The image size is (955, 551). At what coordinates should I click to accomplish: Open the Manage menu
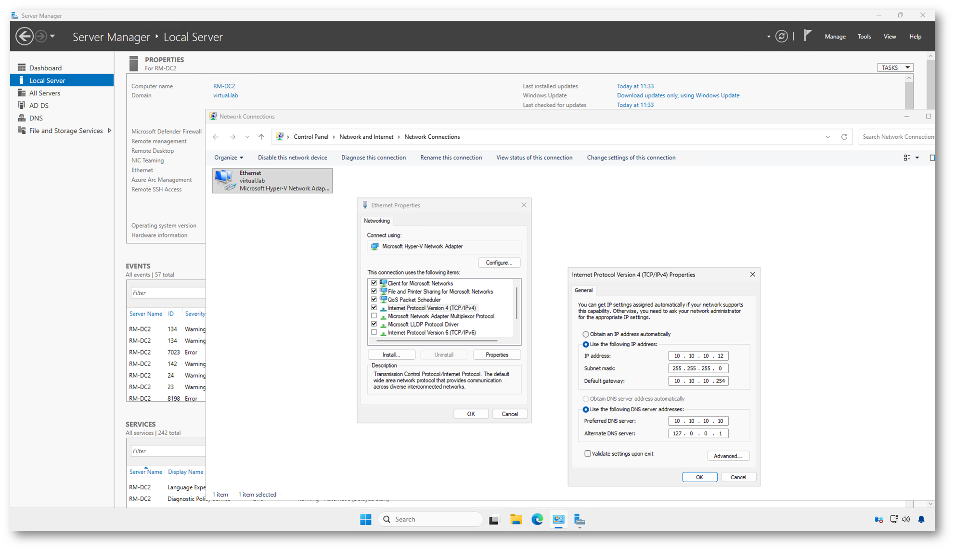(x=835, y=37)
